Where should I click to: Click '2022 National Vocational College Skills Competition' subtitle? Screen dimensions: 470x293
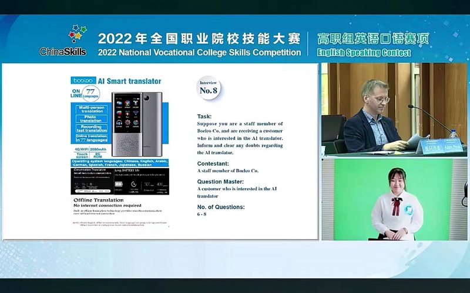(199, 53)
